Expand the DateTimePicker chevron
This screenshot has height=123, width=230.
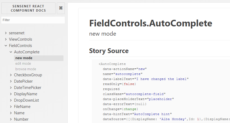(11, 88)
